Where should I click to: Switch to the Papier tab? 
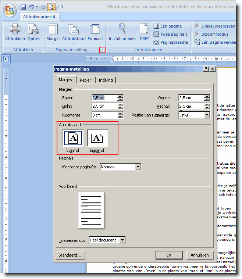[86, 80]
